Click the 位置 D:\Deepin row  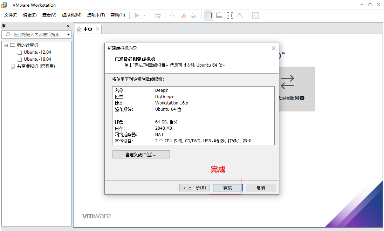click(x=193, y=97)
